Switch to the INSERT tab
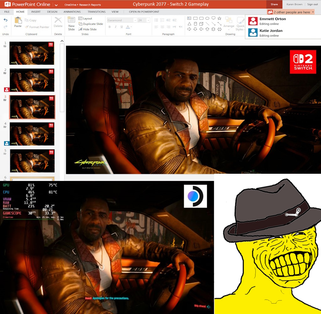Viewport: 321px width, 314px height. click(36, 12)
